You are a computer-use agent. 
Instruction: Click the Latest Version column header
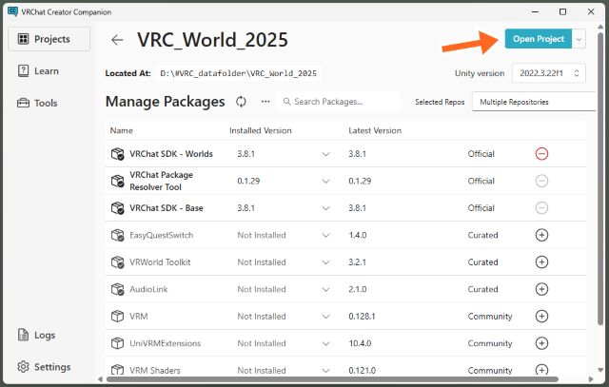[x=375, y=130]
